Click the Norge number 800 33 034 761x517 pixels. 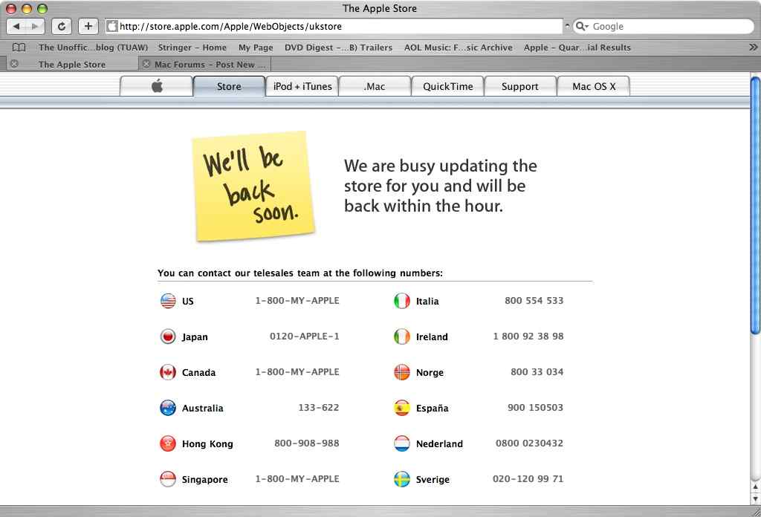coord(537,372)
